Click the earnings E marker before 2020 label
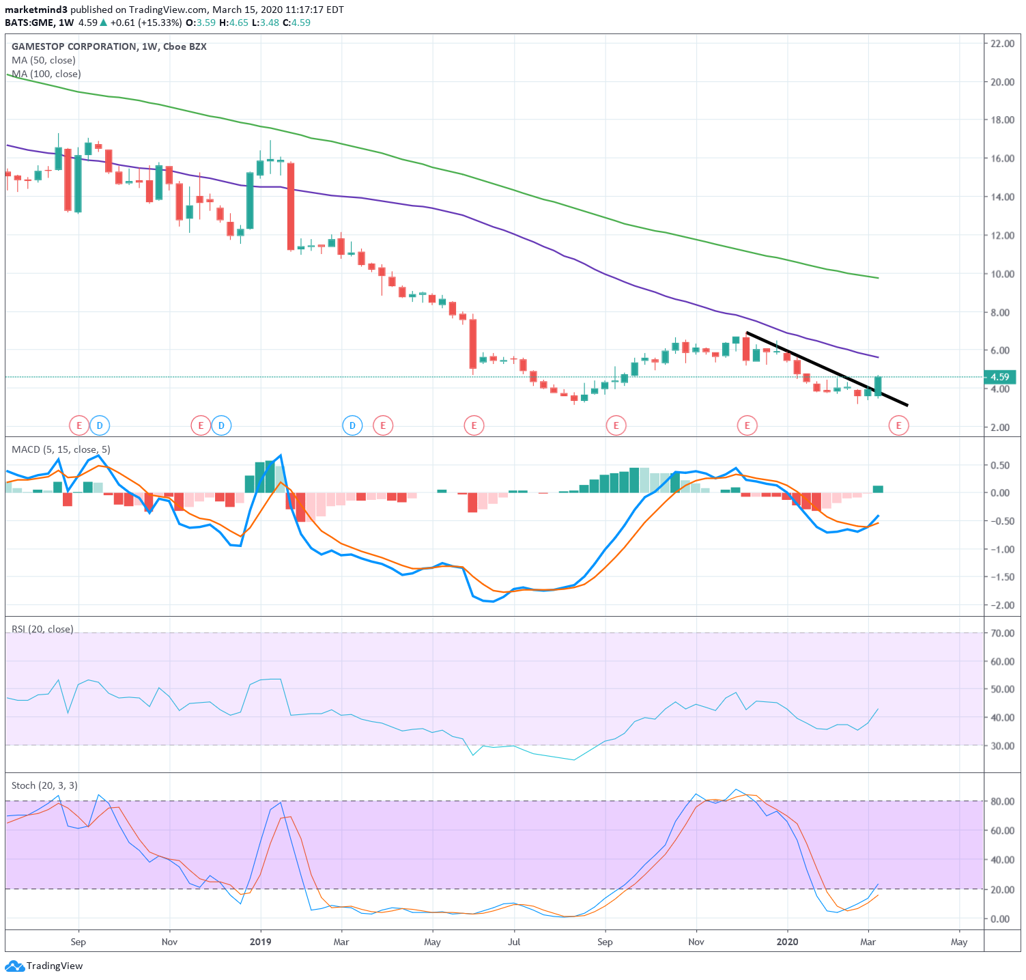 point(747,425)
